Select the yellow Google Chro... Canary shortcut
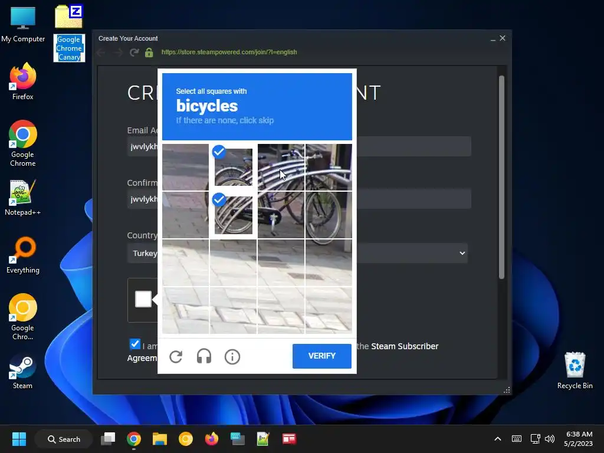This screenshot has width=604, height=453. 23,317
